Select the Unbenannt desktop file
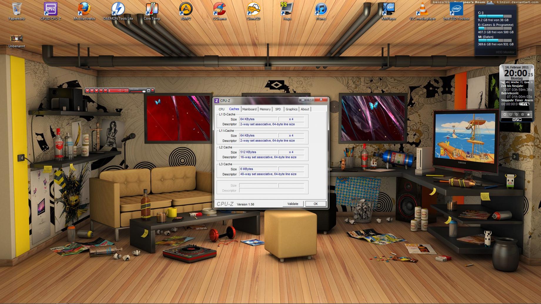The image size is (541, 304). click(17, 41)
